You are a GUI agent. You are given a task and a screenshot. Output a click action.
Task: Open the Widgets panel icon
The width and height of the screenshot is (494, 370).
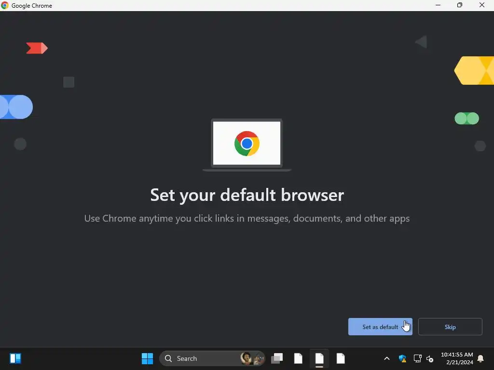15,358
